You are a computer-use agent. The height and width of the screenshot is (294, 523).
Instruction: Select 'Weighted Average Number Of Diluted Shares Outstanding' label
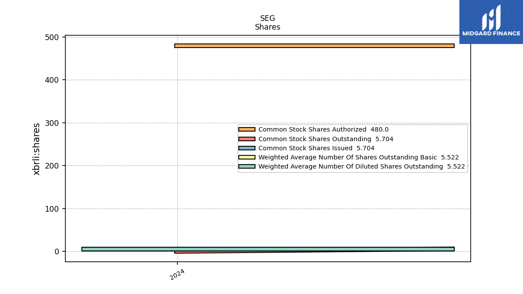pos(351,166)
